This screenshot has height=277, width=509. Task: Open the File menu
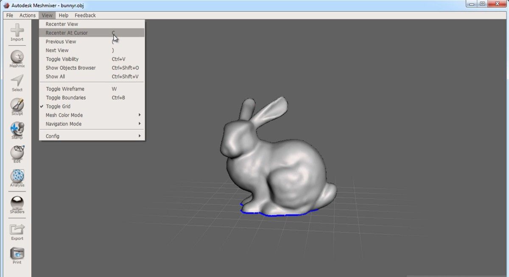coord(10,15)
